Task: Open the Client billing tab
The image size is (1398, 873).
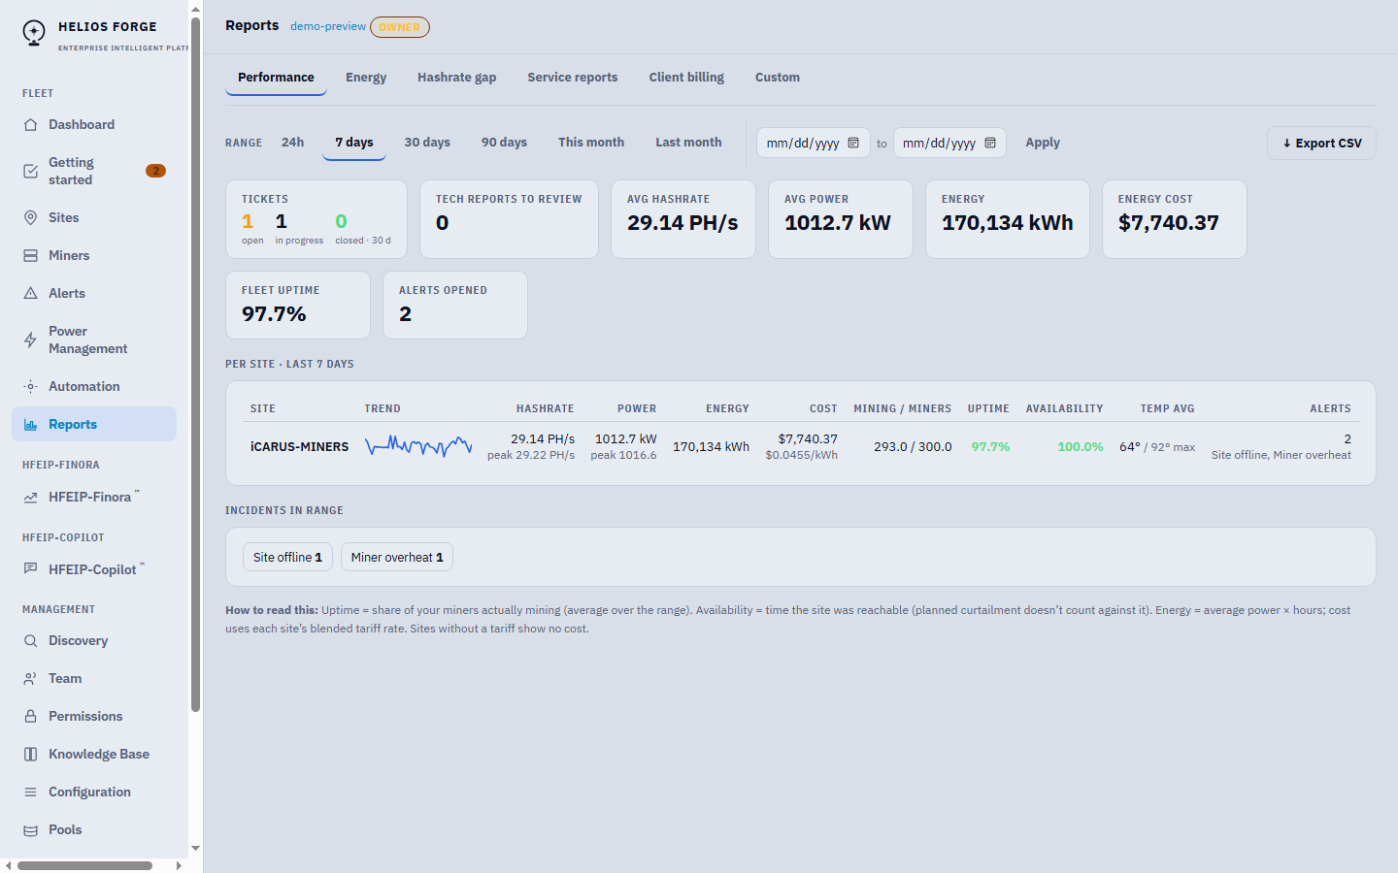Action: point(686,78)
